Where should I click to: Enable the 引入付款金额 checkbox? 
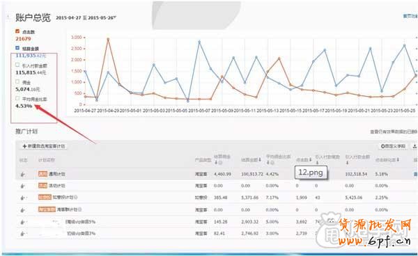(x=17, y=65)
